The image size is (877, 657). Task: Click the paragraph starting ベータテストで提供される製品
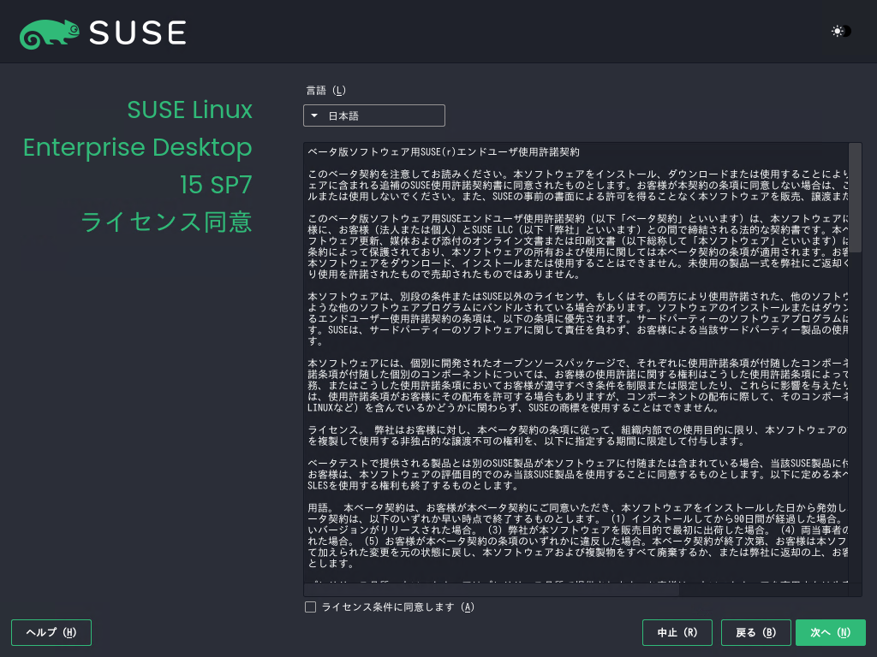pyautogui.click(x=578, y=474)
